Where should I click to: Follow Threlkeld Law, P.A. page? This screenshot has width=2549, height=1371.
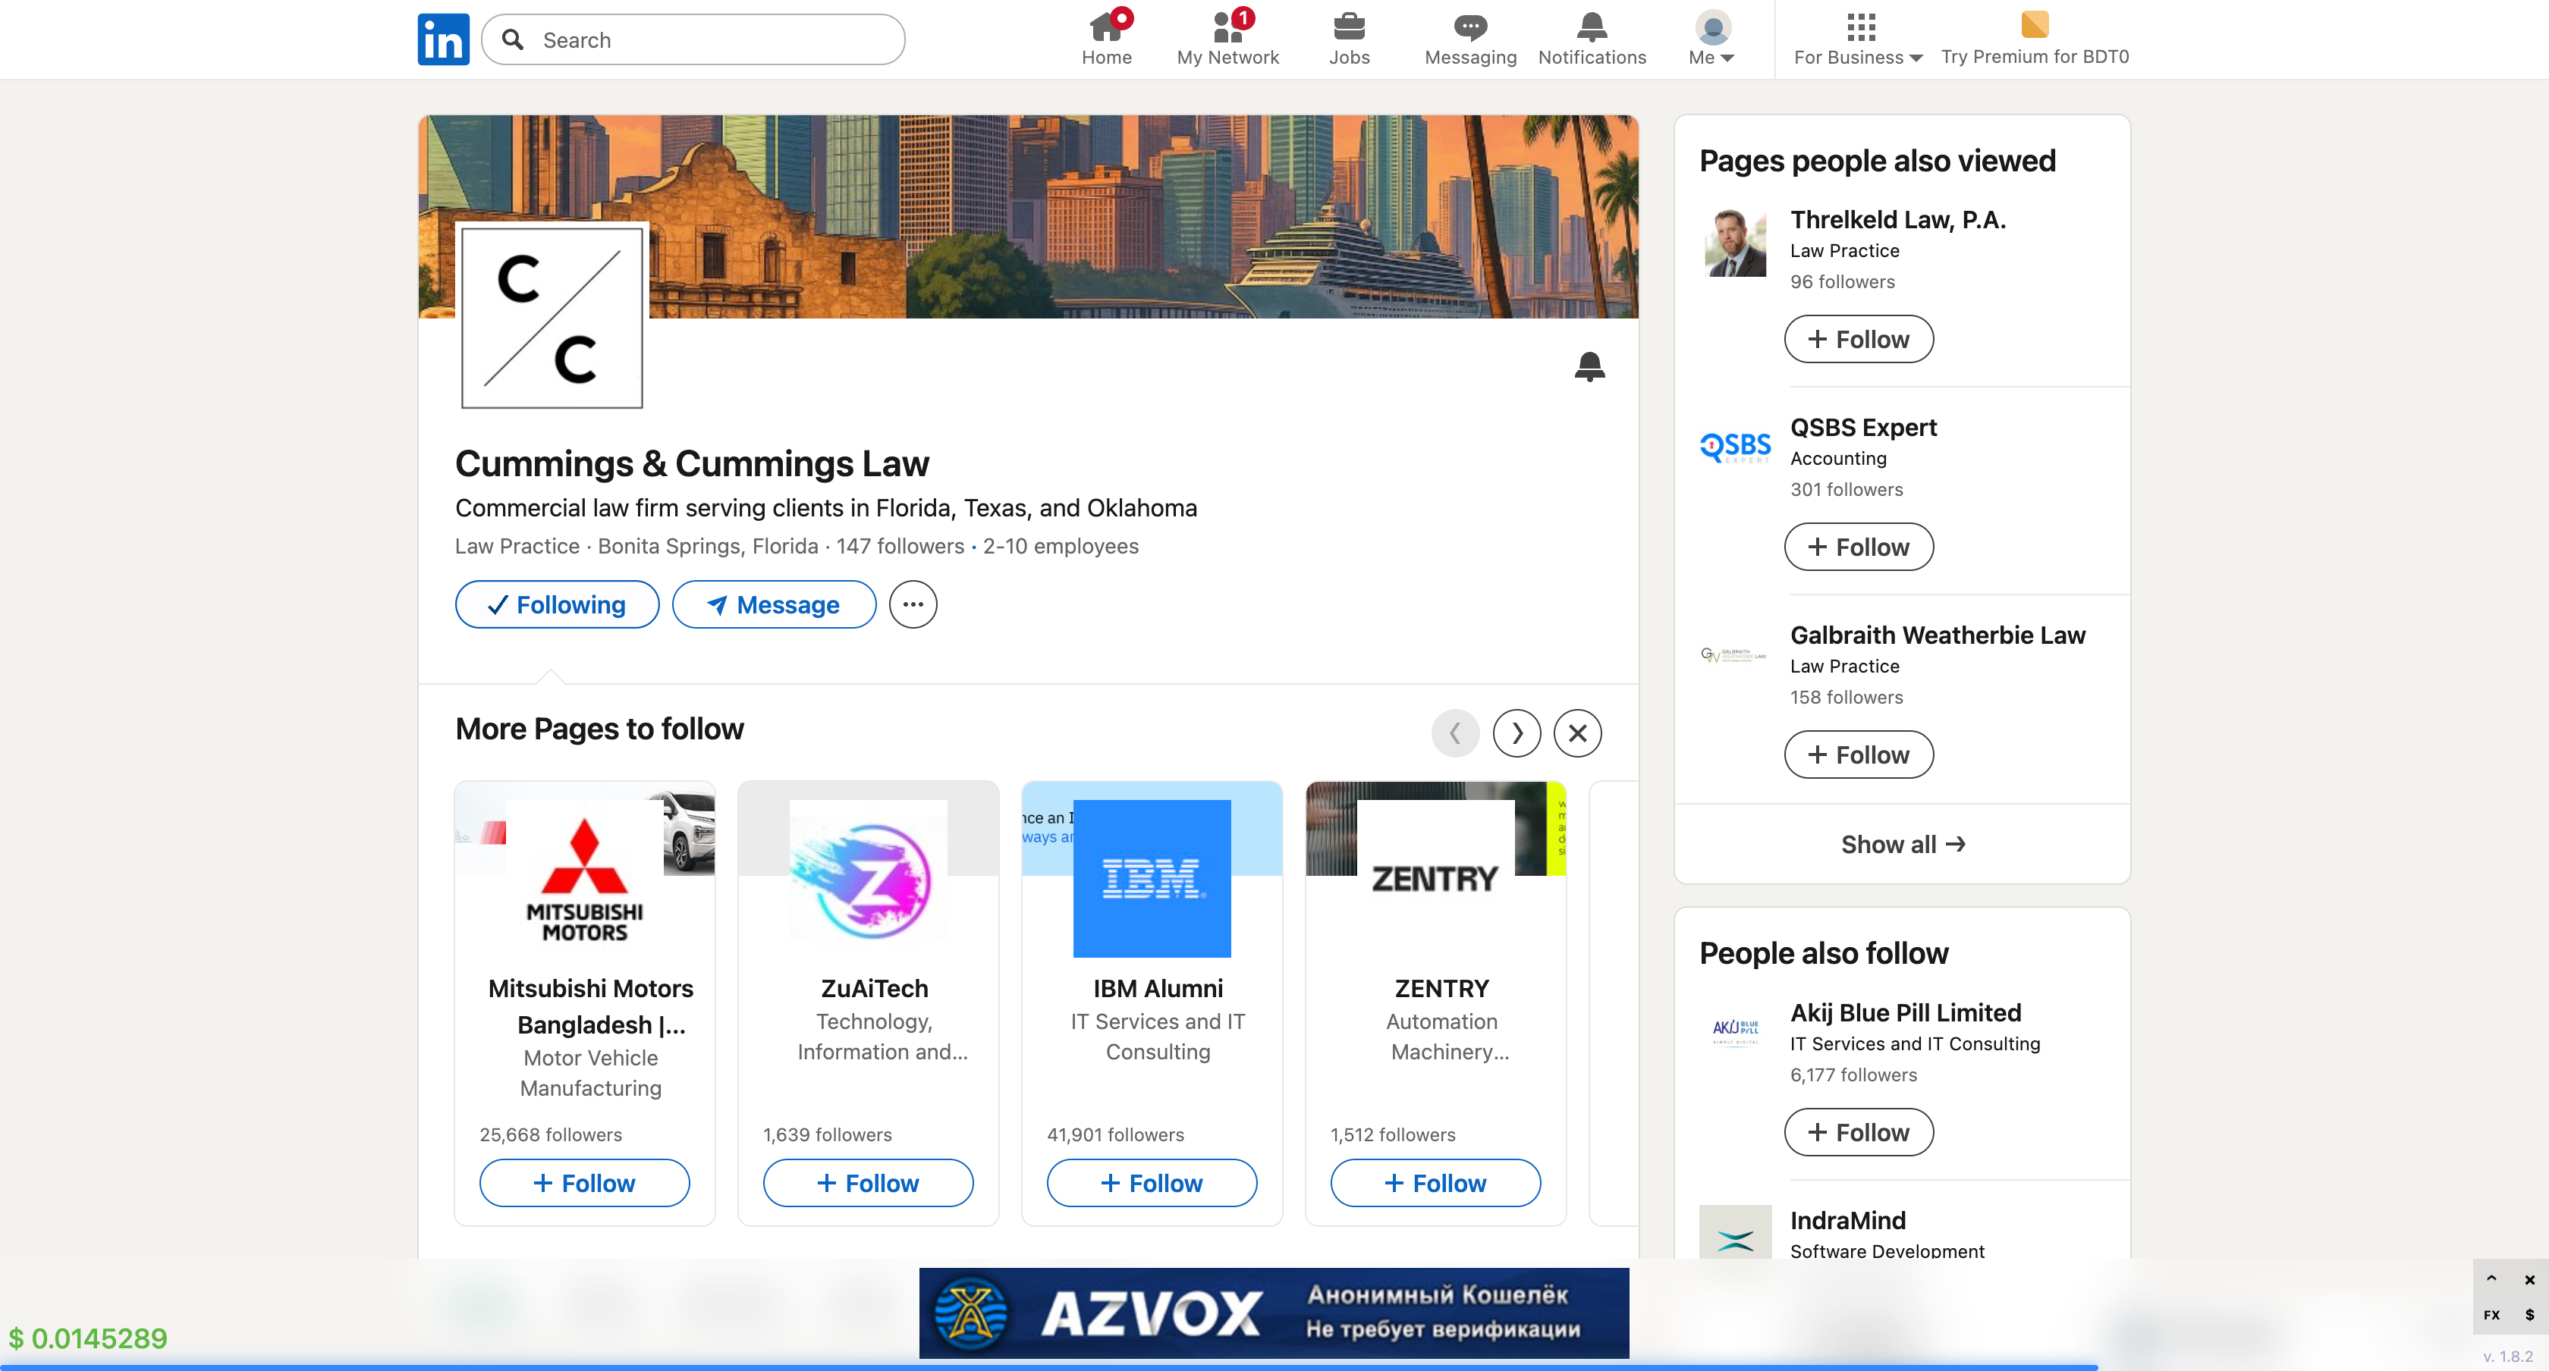coord(1857,339)
